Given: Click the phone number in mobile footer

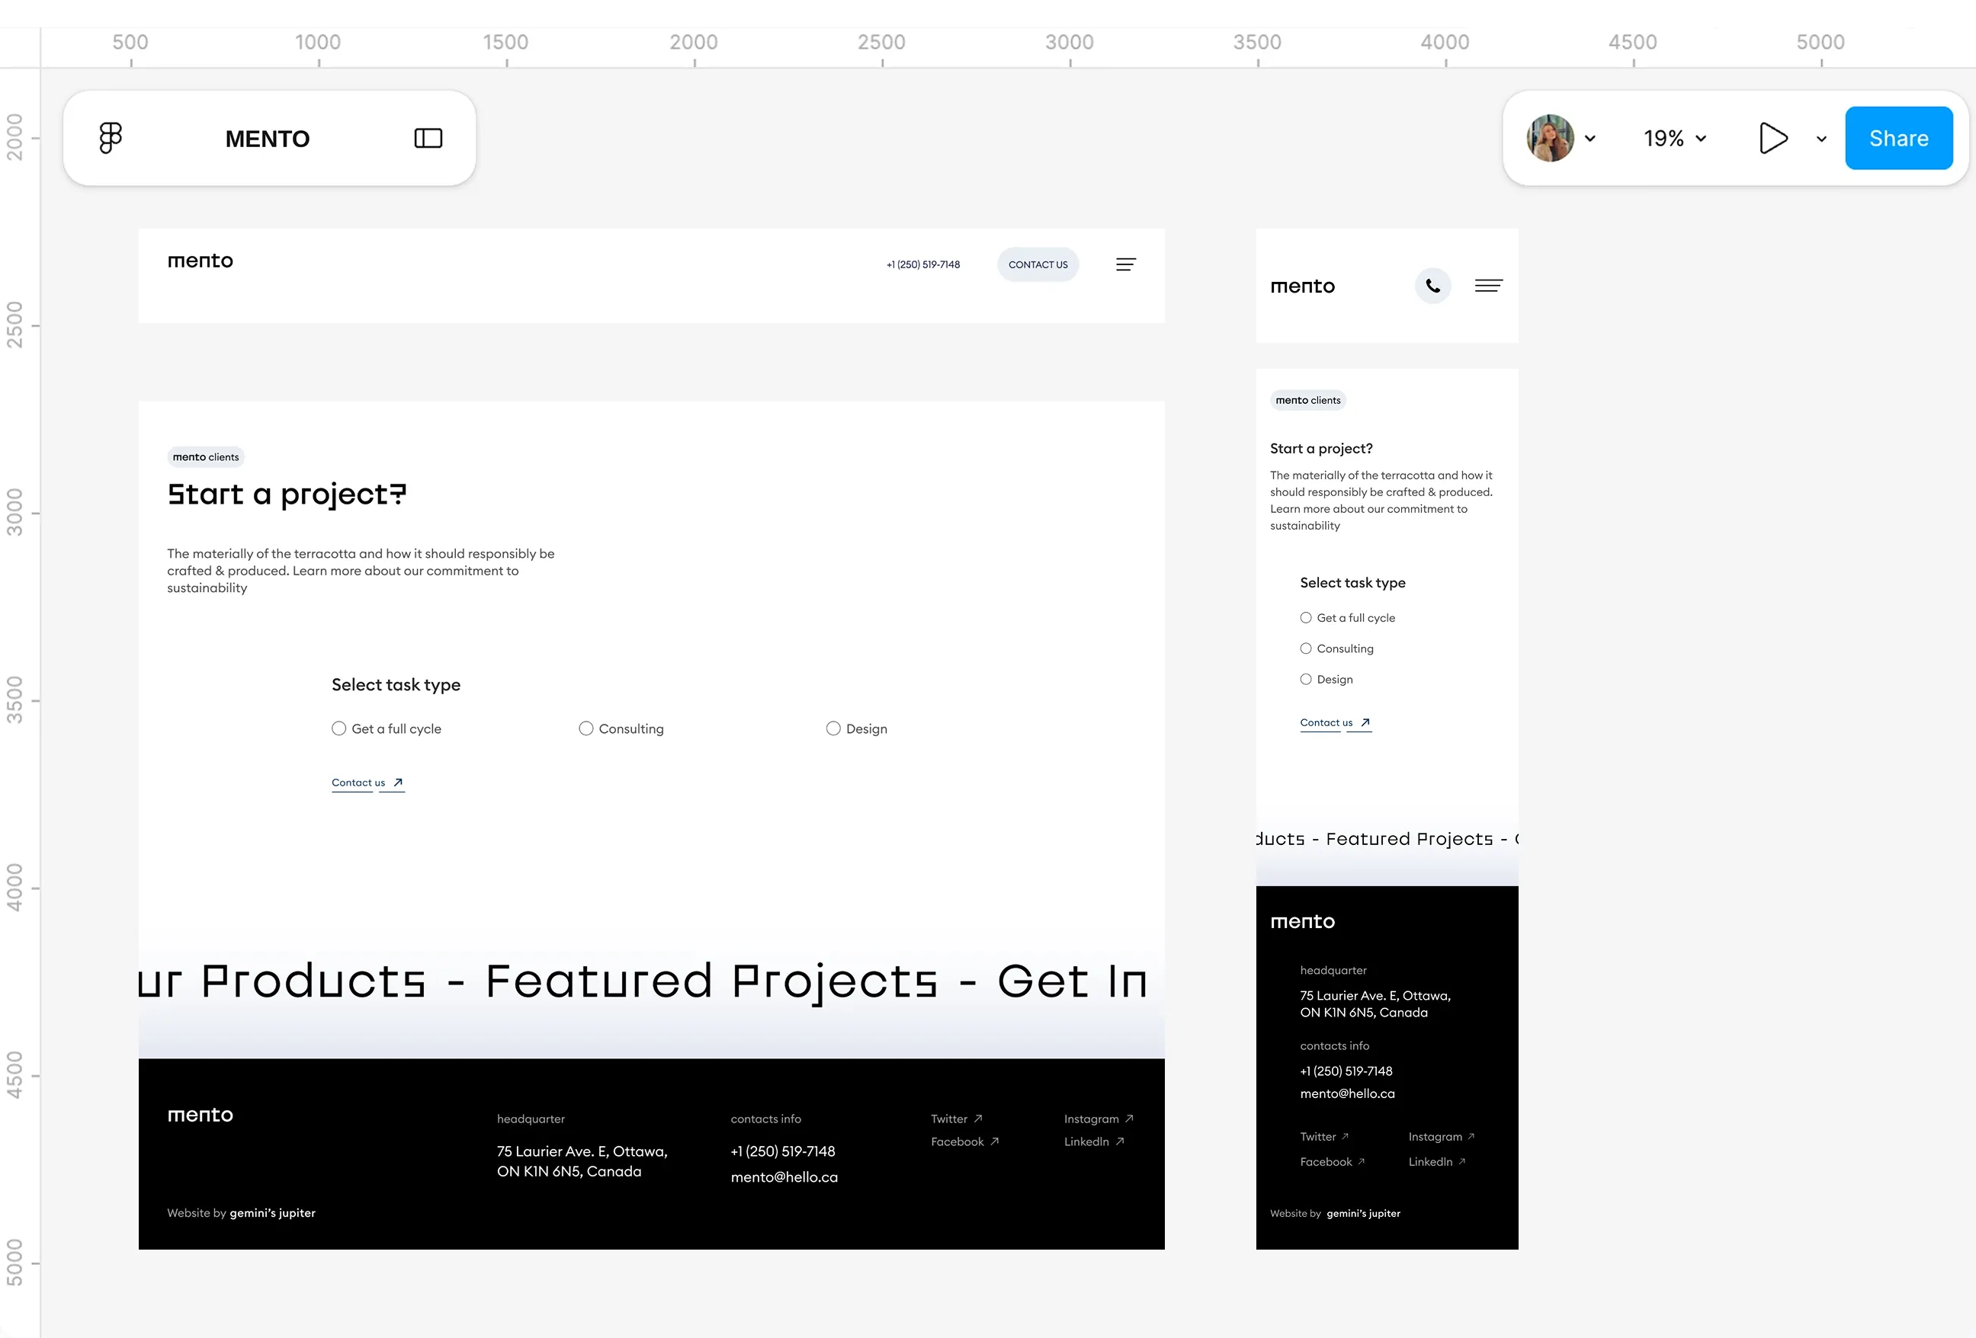Looking at the screenshot, I should pos(1346,1072).
